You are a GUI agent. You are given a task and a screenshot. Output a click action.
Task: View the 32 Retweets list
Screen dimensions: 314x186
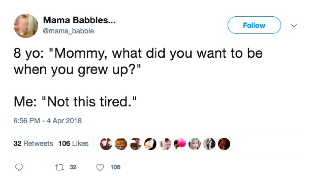pyautogui.click(x=34, y=143)
